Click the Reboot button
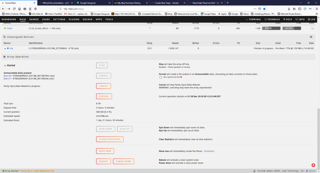This screenshot has width=320, height=173. point(103,162)
